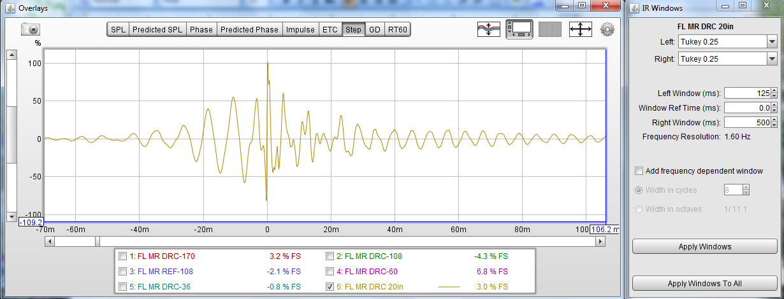
Task: Open the Predicted Phase tab
Action: (249, 30)
